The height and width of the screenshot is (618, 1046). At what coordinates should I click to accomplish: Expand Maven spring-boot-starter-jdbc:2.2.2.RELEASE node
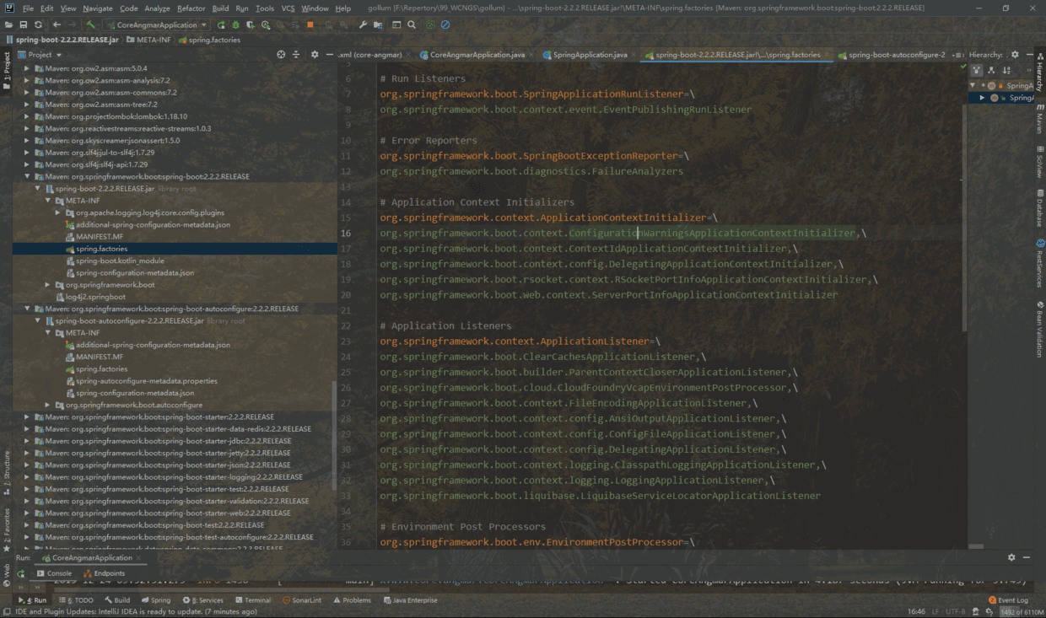pyautogui.click(x=28, y=441)
